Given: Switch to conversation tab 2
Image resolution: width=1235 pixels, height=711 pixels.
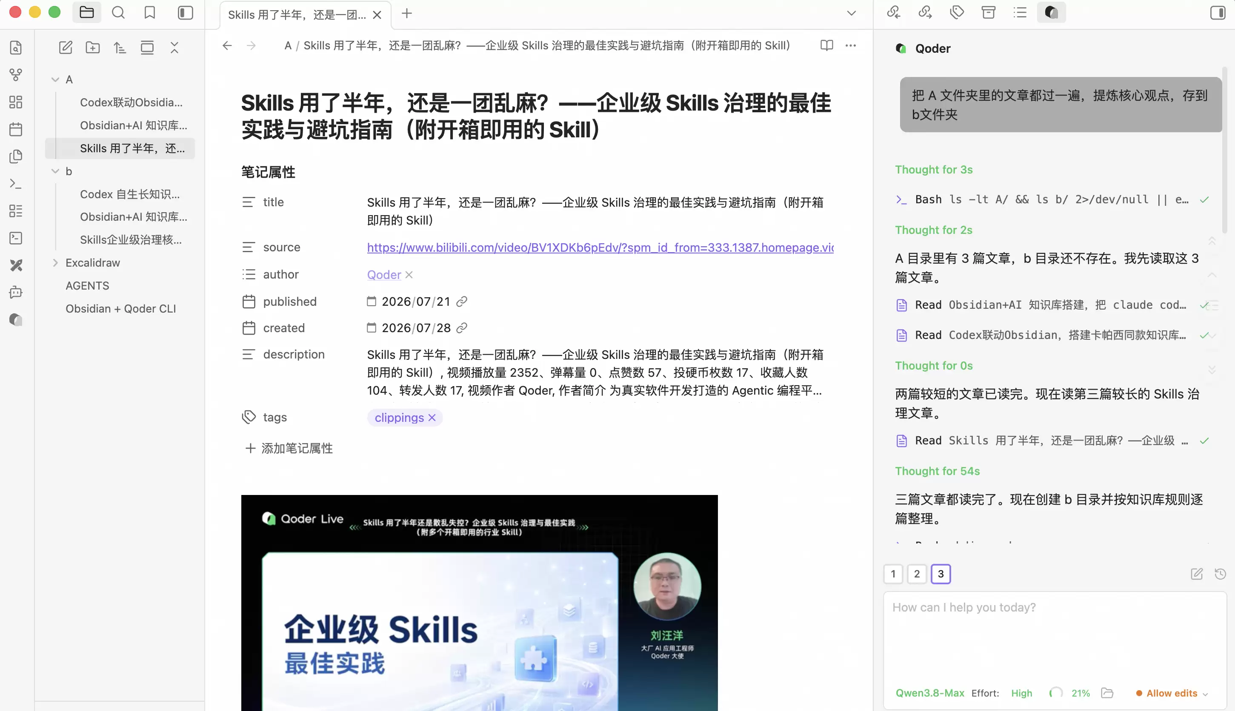Looking at the screenshot, I should coord(917,574).
